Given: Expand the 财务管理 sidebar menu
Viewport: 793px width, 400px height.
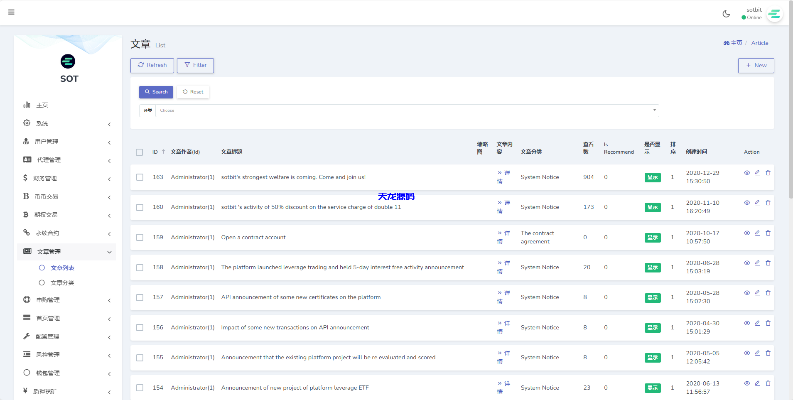Looking at the screenshot, I should [x=67, y=178].
